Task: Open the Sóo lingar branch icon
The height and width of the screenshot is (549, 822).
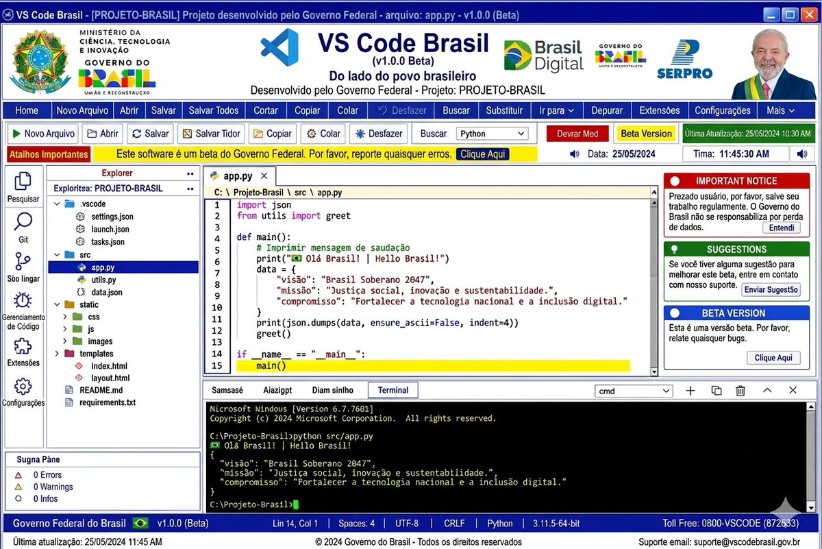Action: tap(23, 262)
